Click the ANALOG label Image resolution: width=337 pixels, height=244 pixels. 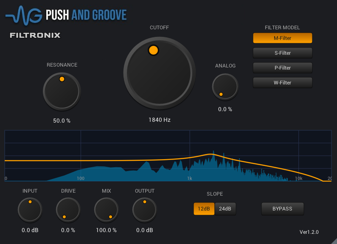[x=225, y=66]
